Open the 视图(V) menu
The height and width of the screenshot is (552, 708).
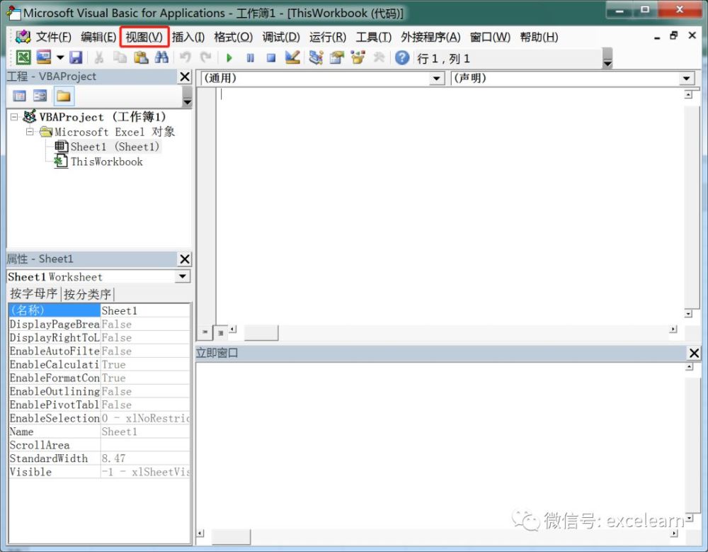(144, 37)
